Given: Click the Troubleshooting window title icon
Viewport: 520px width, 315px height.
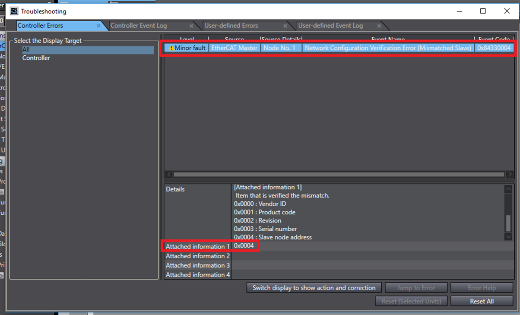Looking at the screenshot, I should [14, 11].
